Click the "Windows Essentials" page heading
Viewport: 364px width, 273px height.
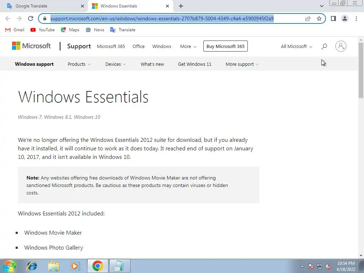pyautogui.click(x=83, y=97)
